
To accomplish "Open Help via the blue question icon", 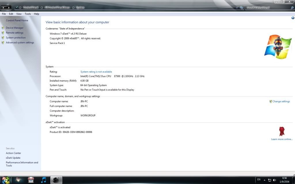I will coord(293,18).
